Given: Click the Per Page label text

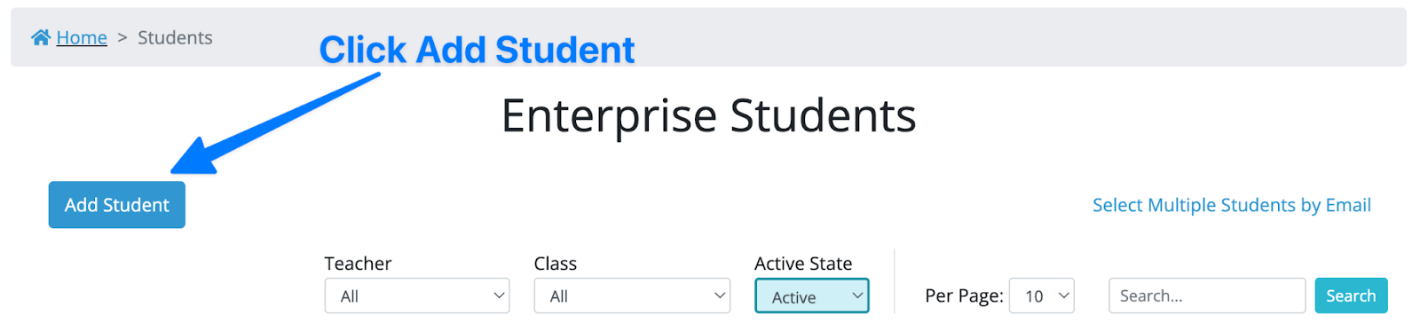Looking at the screenshot, I should coord(964,296).
